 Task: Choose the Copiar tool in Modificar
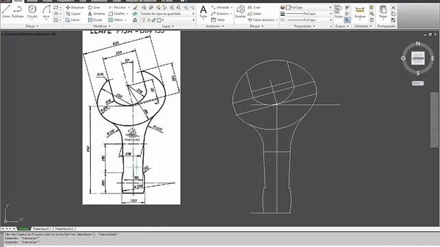pos(73,14)
